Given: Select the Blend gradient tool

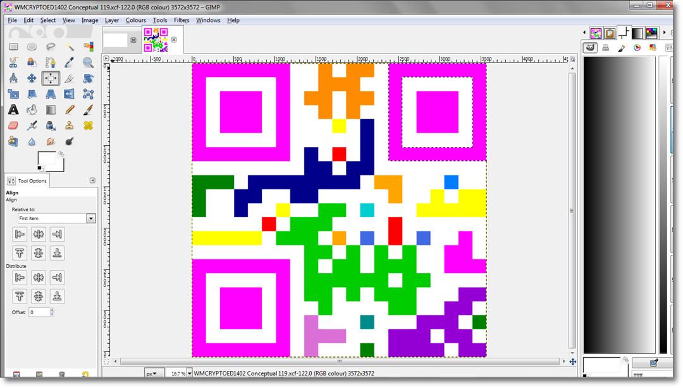Looking at the screenshot, I should click(x=51, y=110).
